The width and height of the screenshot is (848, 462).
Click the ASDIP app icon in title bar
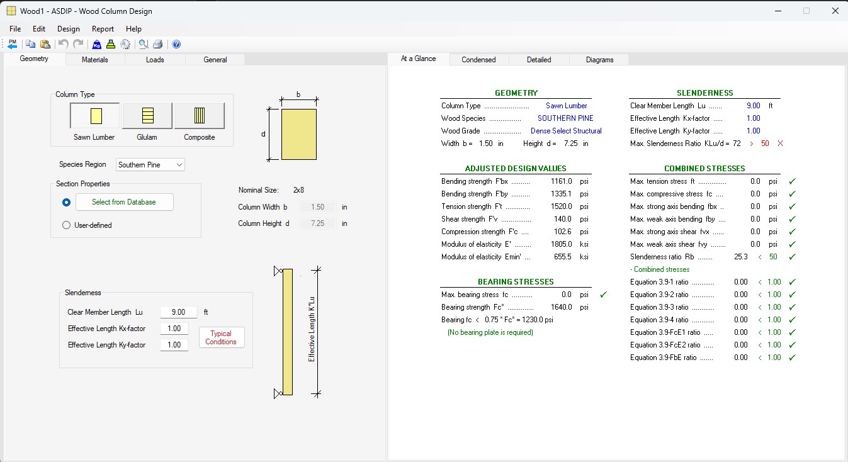[11, 11]
